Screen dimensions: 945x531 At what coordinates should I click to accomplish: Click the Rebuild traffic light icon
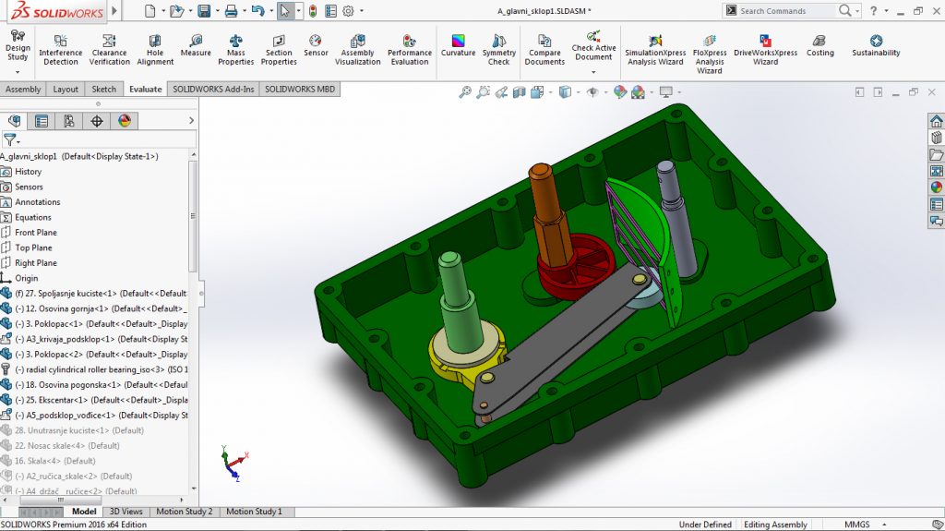312,11
